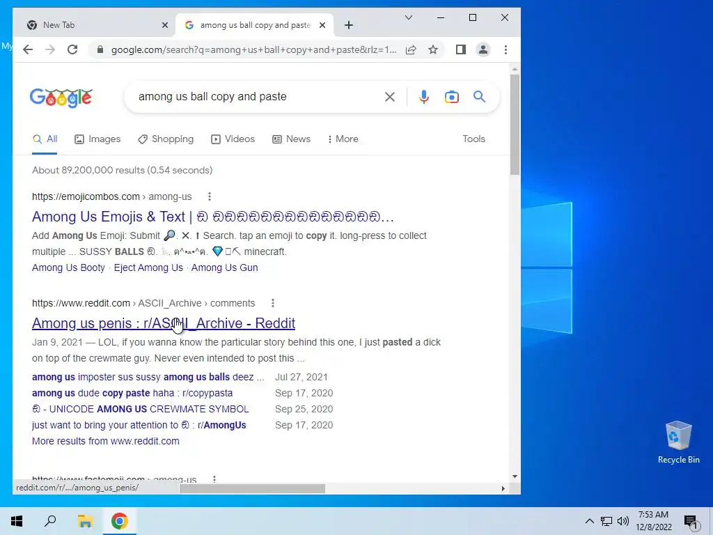Open the Eject Among Us sitelink

coord(148,268)
